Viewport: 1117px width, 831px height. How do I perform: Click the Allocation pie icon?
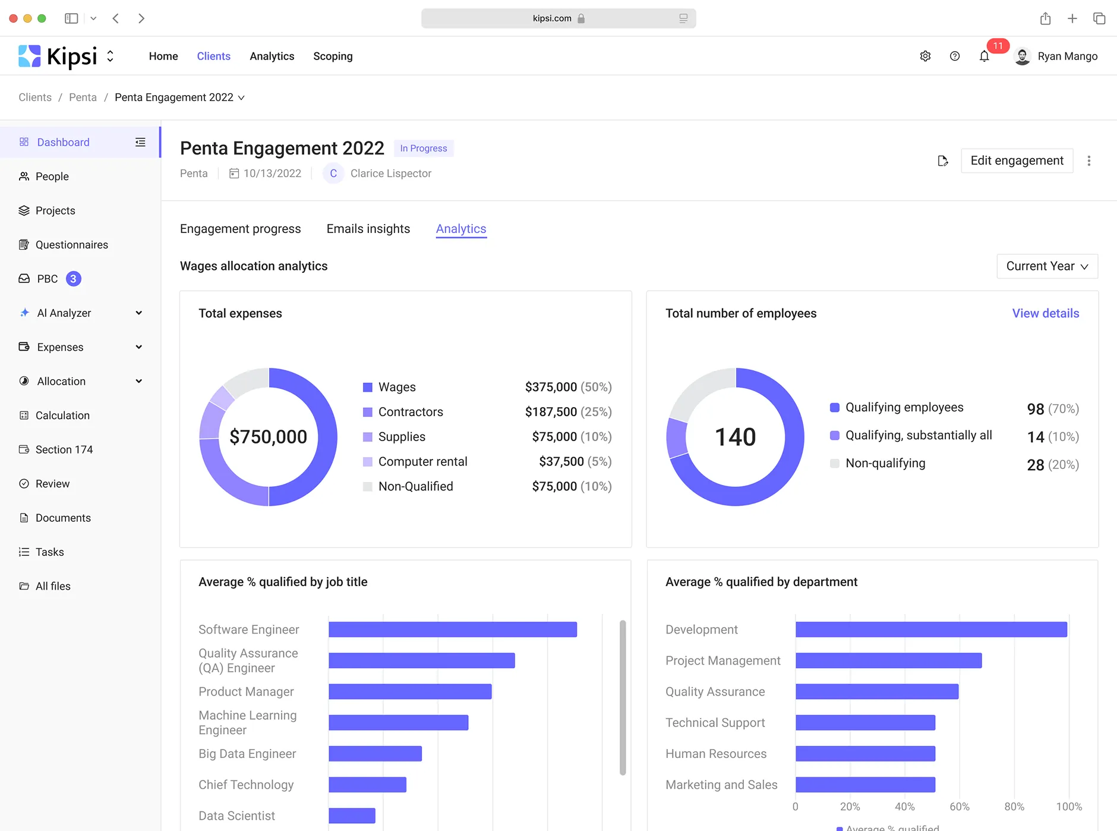[24, 381]
